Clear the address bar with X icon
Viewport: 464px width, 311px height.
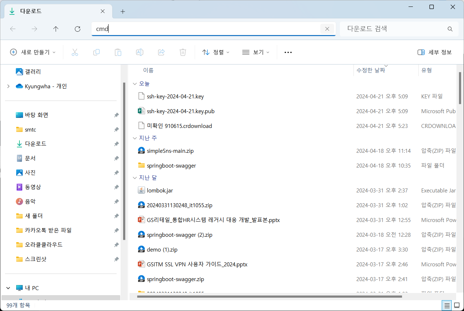[x=327, y=29]
